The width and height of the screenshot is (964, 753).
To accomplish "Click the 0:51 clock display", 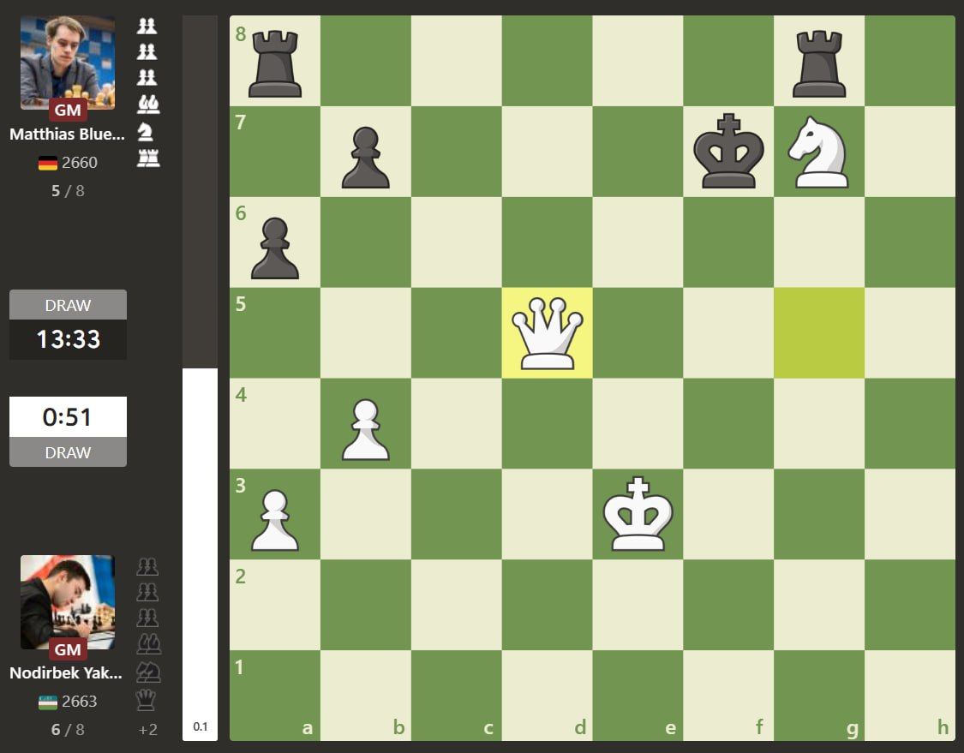I will [x=68, y=416].
